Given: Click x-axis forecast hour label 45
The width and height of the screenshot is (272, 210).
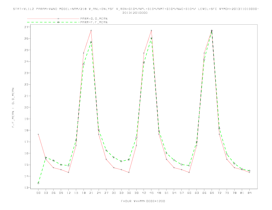Looking at the screenshot, I should pos(151,193).
